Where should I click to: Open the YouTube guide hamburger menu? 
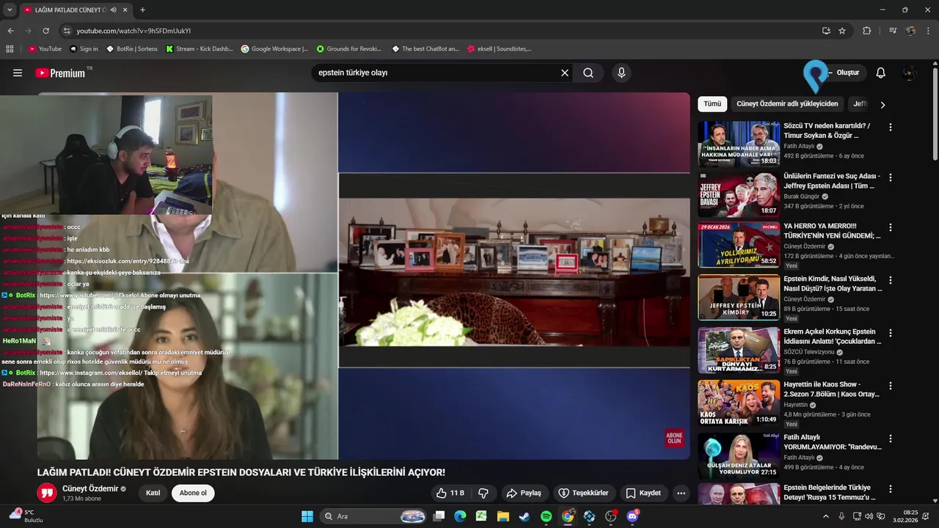pyautogui.click(x=18, y=73)
